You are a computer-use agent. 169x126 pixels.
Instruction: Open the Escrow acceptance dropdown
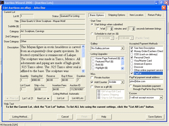click(x=161, y=97)
